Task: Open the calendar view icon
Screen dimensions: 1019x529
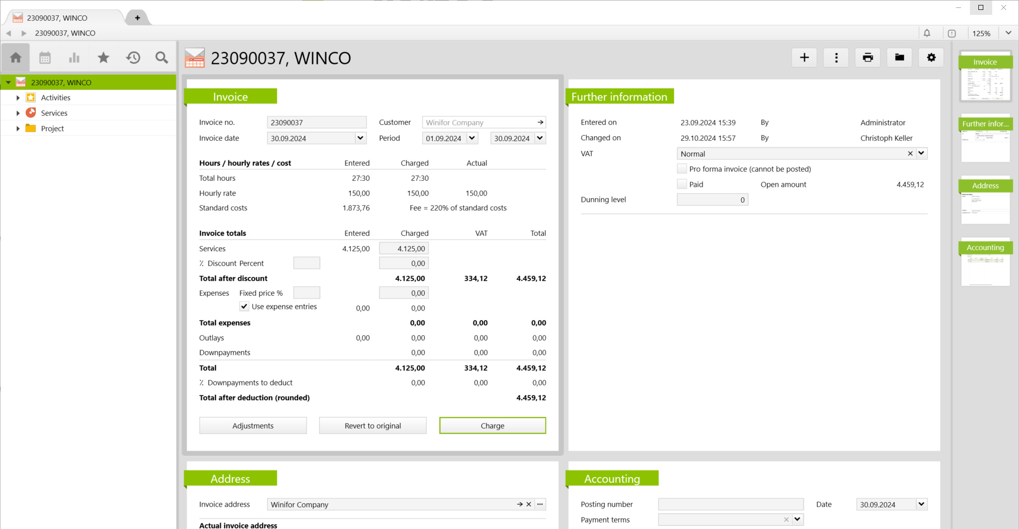Action: [45, 58]
